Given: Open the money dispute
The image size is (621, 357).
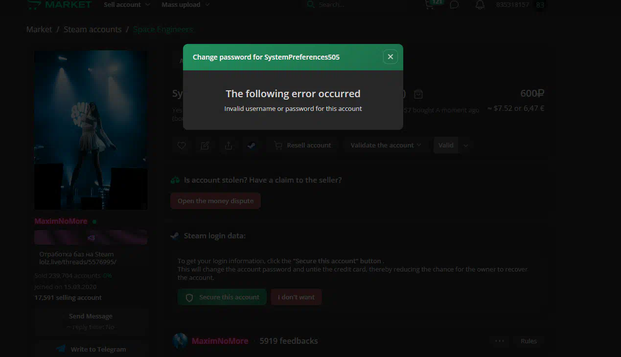Looking at the screenshot, I should [215, 201].
